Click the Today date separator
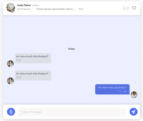 (x=71, y=49)
